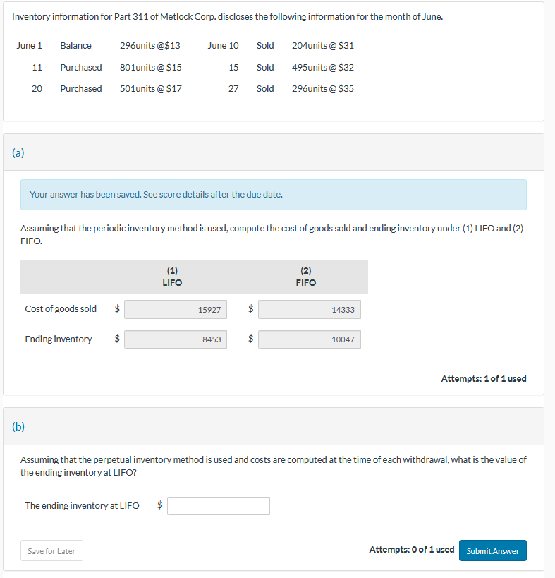Select the FIFO ending inventory field showing 10047
Screen dimensions: 555x578
point(309,339)
